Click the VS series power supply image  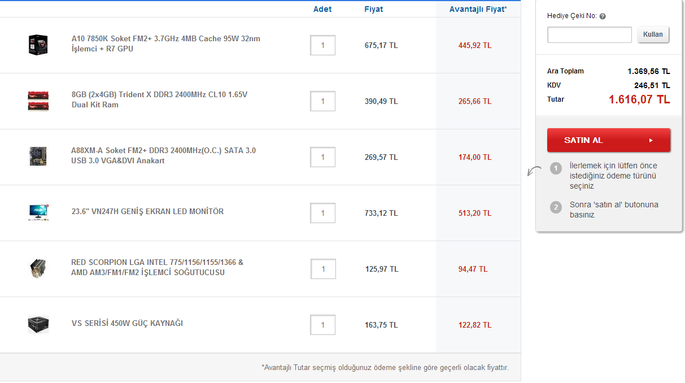click(38, 324)
